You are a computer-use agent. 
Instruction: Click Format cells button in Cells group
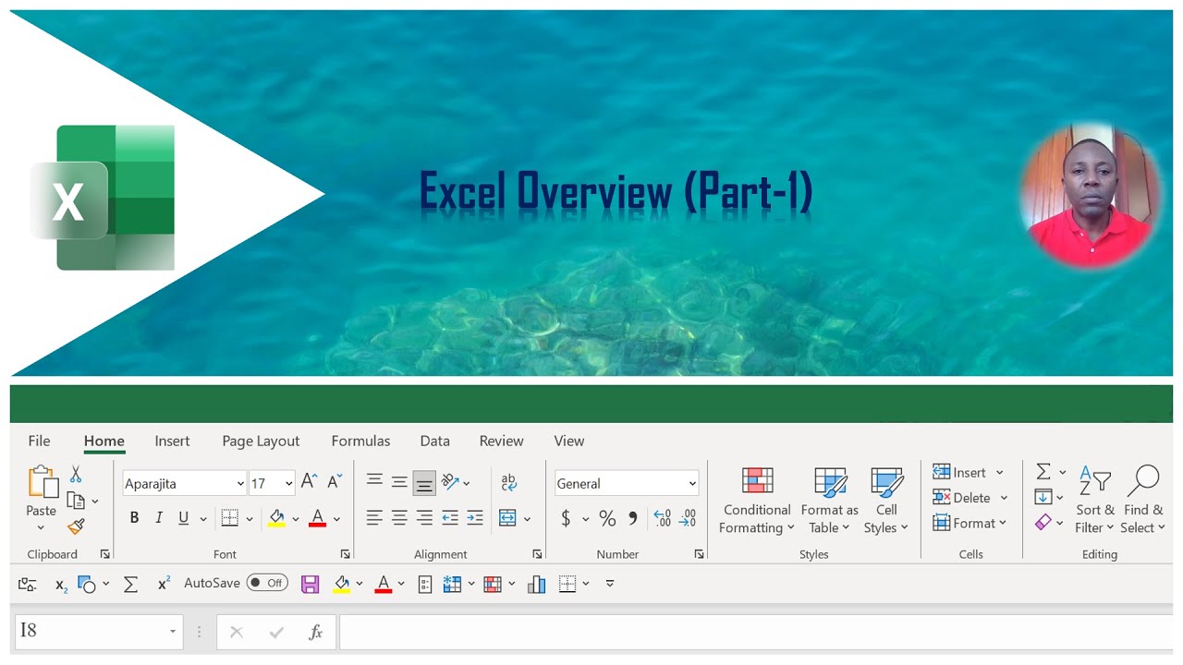click(970, 523)
